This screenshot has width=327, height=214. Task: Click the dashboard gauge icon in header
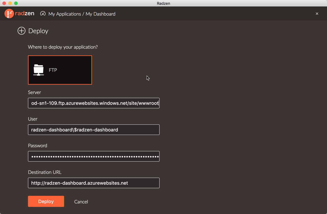(43, 13)
